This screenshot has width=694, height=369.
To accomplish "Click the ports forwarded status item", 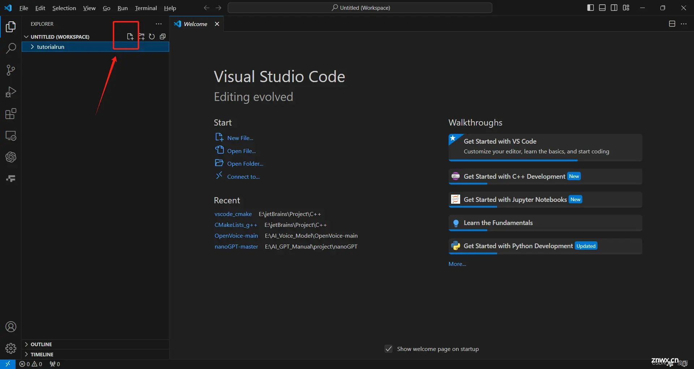I will (55, 364).
